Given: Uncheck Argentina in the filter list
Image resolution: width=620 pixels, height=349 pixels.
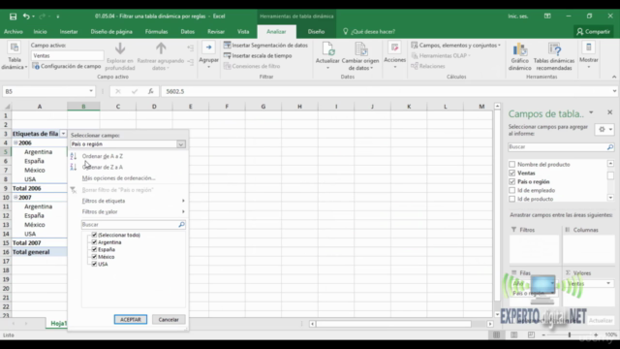Looking at the screenshot, I should (94, 241).
